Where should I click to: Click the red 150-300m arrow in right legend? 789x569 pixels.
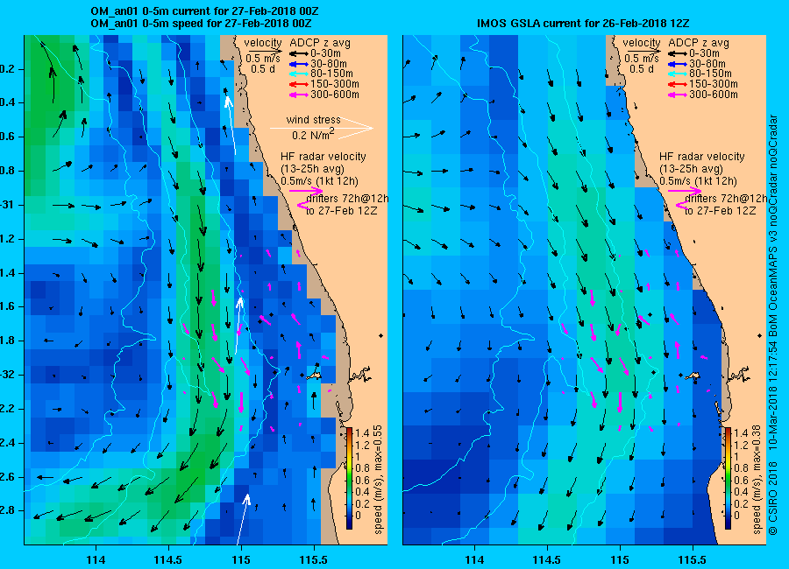(678, 84)
